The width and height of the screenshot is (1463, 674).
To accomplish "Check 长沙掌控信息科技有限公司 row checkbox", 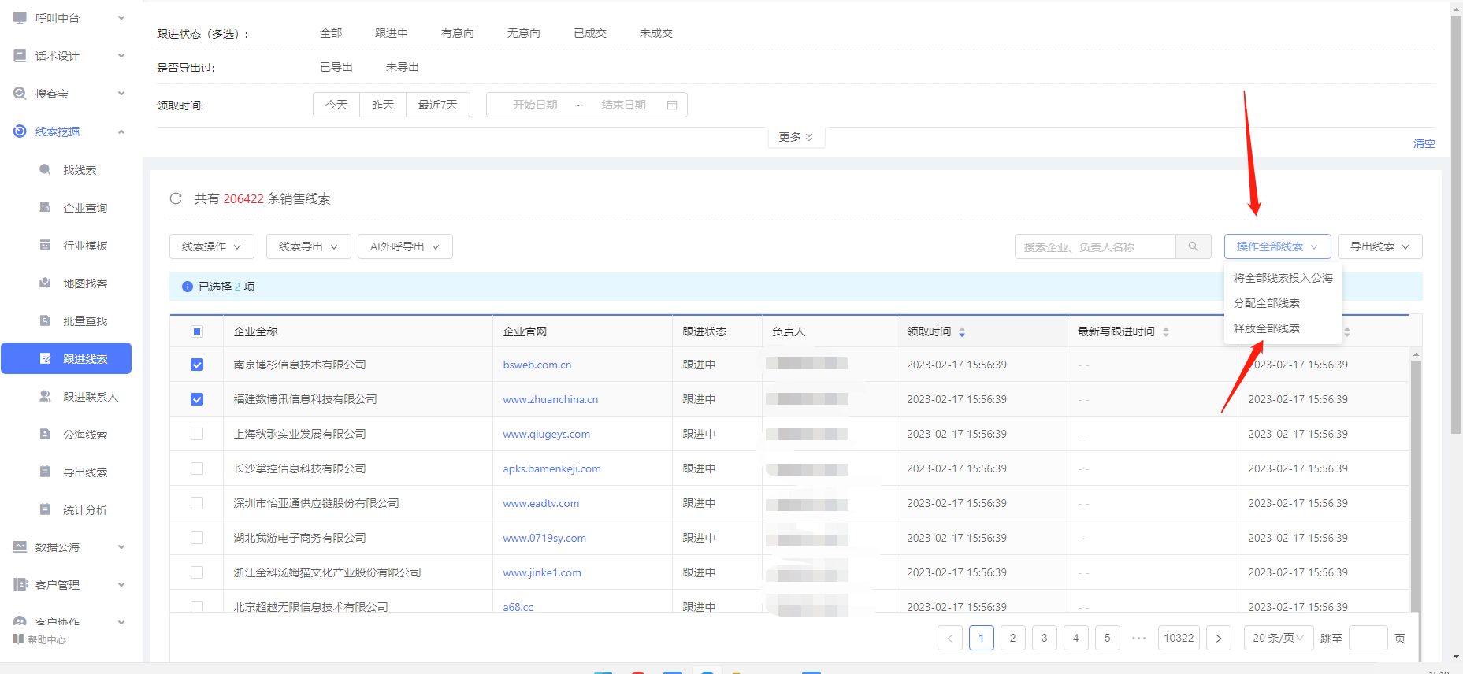I will [x=197, y=468].
